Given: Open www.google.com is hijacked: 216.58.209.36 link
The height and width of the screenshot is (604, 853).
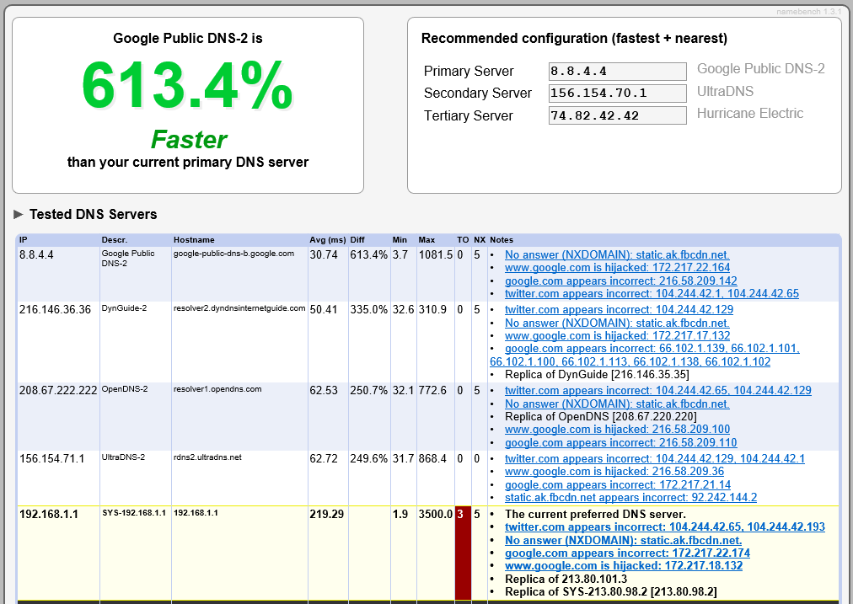Looking at the screenshot, I should pos(614,472).
